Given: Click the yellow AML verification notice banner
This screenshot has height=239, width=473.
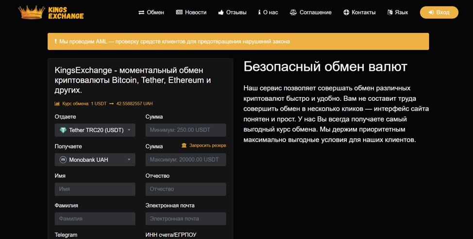Looking at the screenshot, I should [x=238, y=42].
